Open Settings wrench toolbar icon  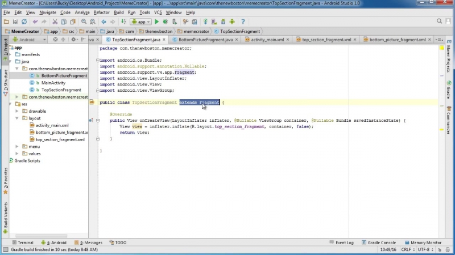[x=185, y=22]
